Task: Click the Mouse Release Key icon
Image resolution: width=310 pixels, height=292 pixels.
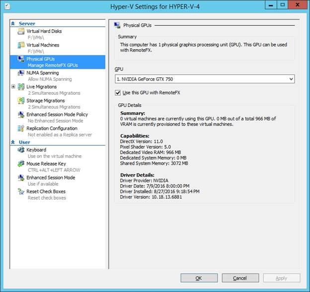Action: click(x=21, y=164)
